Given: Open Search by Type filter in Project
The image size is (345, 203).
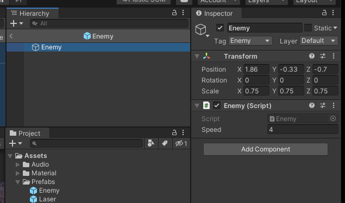Looking at the screenshot, I should [151, 143].
